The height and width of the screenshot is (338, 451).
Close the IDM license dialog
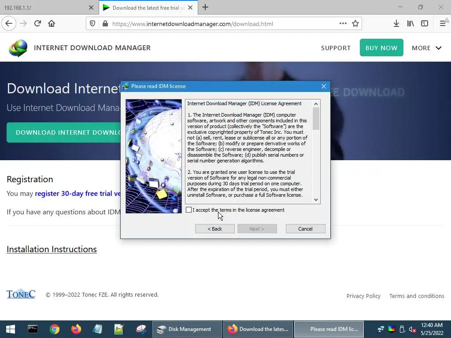pos(324,87)
